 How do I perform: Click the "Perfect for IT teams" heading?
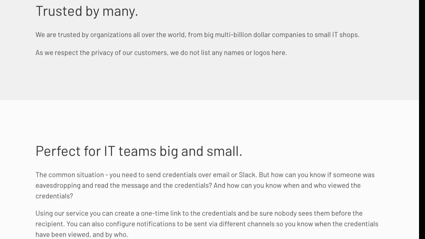[139, 151]
